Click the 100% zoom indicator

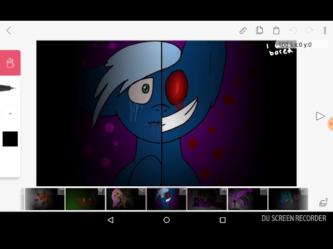coord(301,45)
